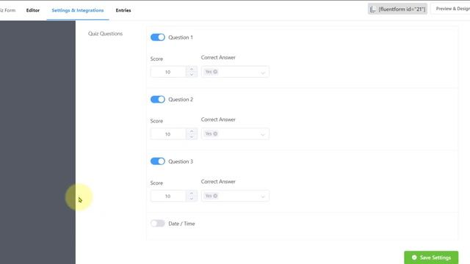This screenshot has height=264, width=470.
Task: Increase the Question 1 score
Action: pos(192,69)
